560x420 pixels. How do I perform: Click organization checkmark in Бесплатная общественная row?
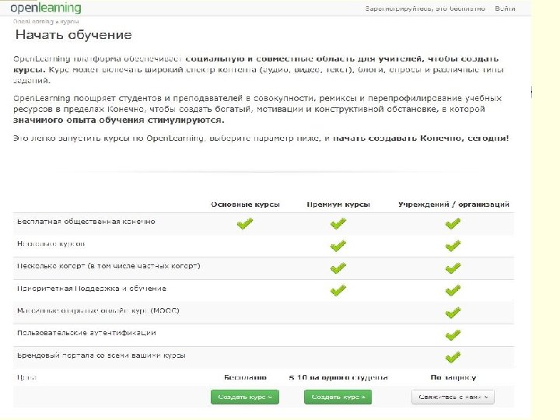point(453,223)
